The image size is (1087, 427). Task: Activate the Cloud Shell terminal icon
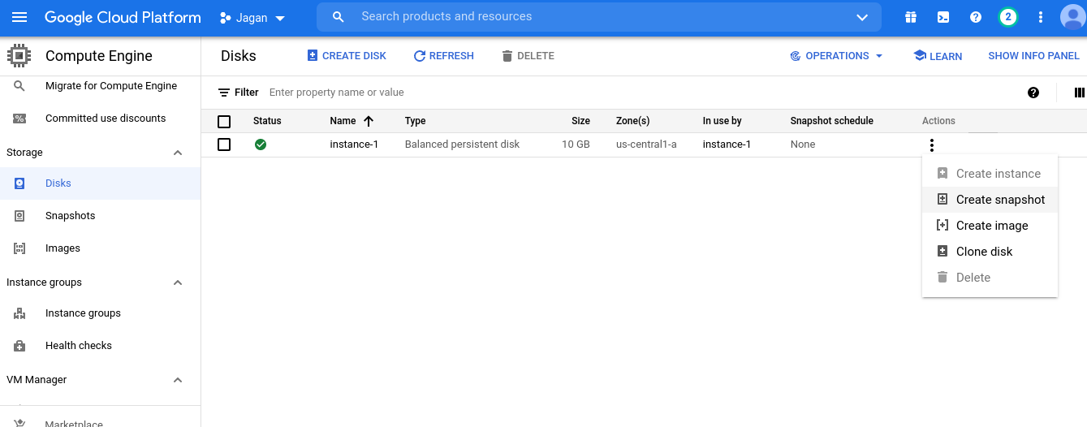coord(943,17)
